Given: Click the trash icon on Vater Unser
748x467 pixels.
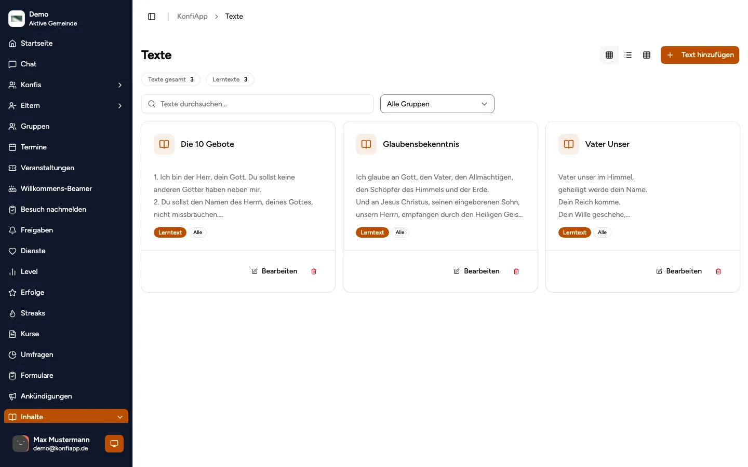Looking at the screenshot, I should point(718,271).
